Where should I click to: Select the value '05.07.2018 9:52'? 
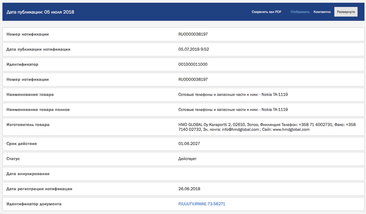pos(194,50)
